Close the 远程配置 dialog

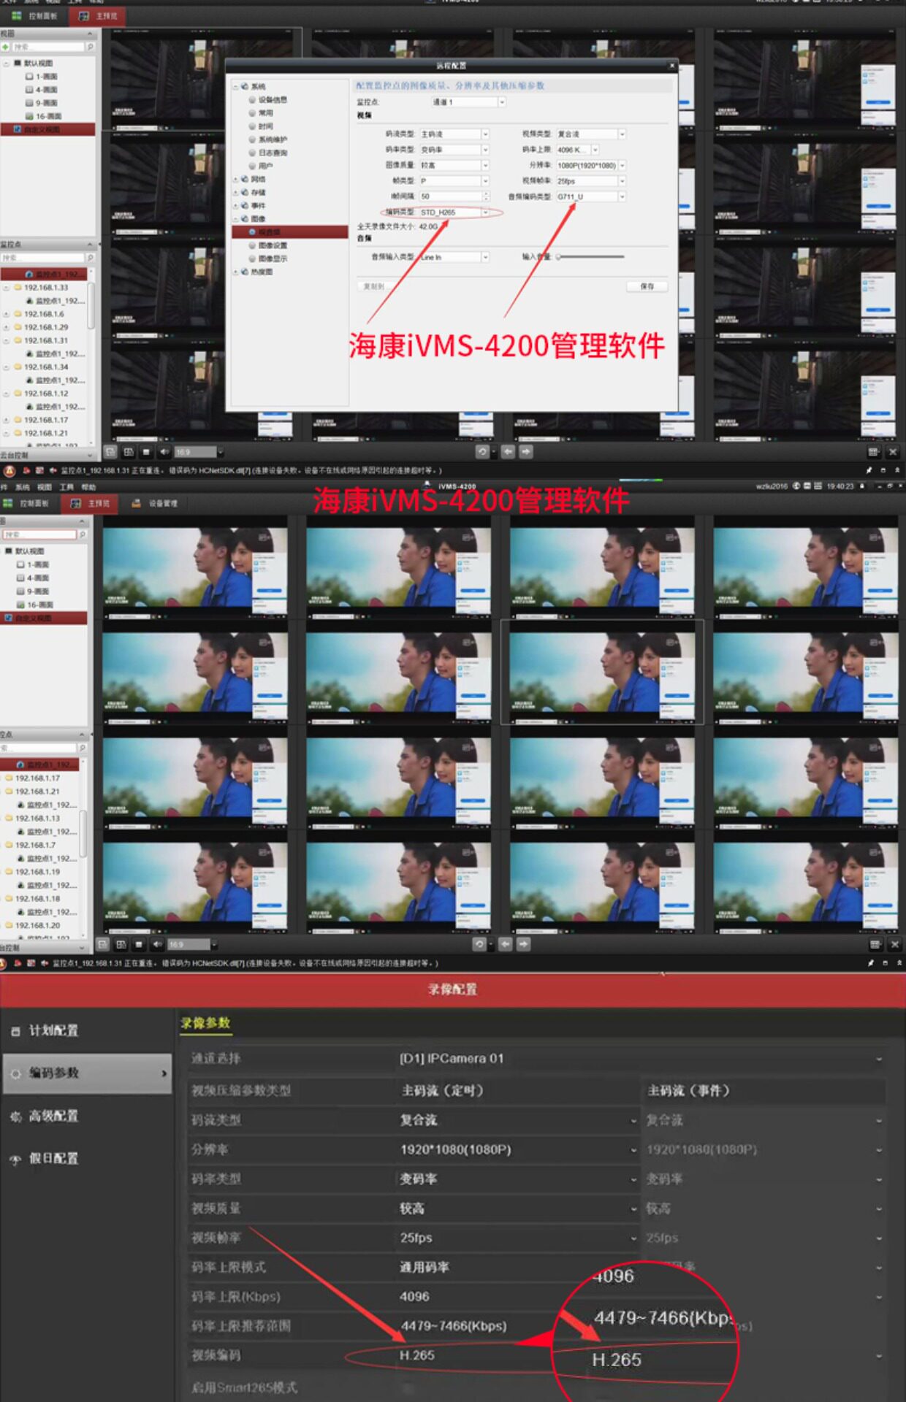tap(671, 65)
